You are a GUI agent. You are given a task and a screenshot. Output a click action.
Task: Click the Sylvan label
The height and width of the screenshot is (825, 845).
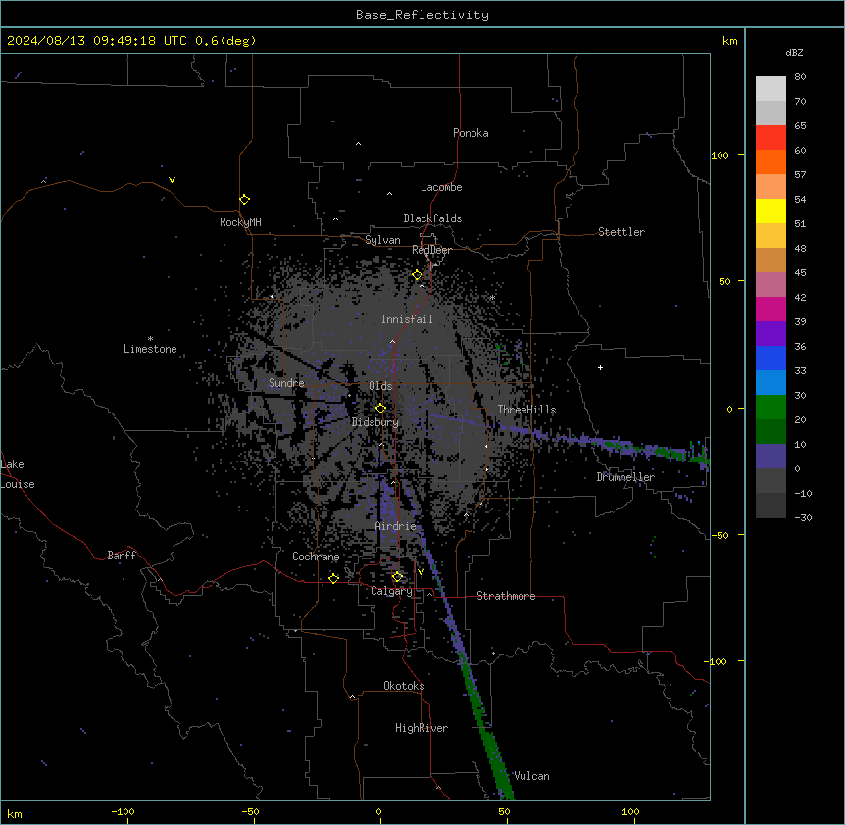click(382, 240)
